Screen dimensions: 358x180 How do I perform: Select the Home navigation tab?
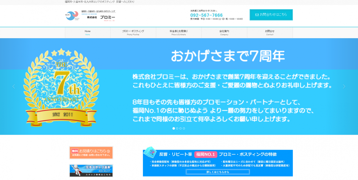[x=87, y=32]
